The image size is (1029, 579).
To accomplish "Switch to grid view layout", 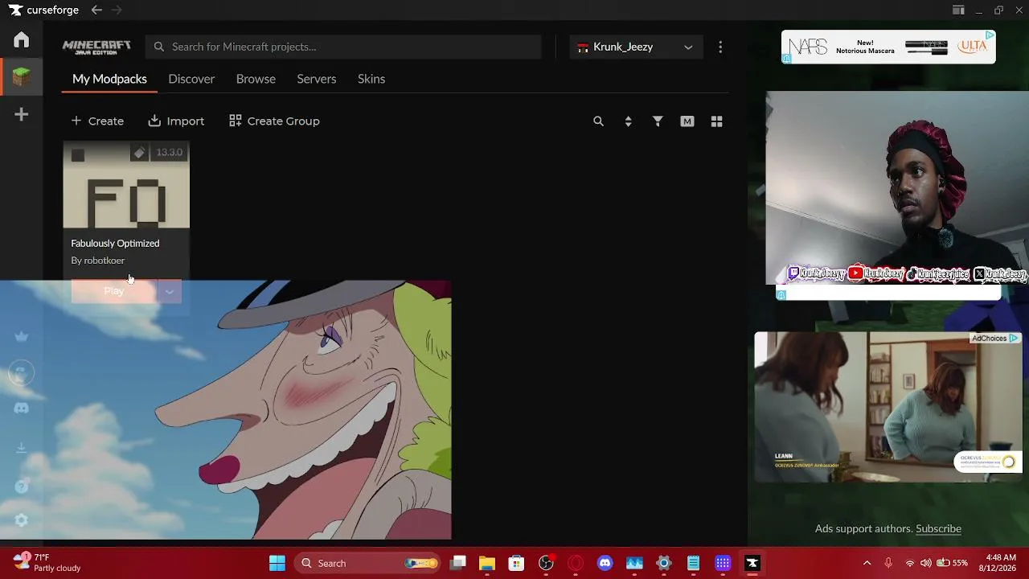I will click(717, 121).
